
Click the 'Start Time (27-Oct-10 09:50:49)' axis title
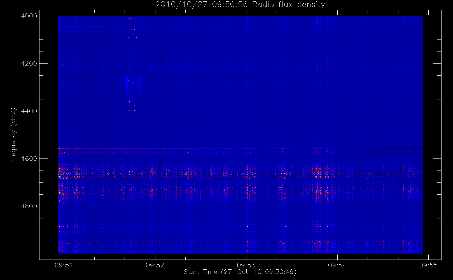(240, 272)
